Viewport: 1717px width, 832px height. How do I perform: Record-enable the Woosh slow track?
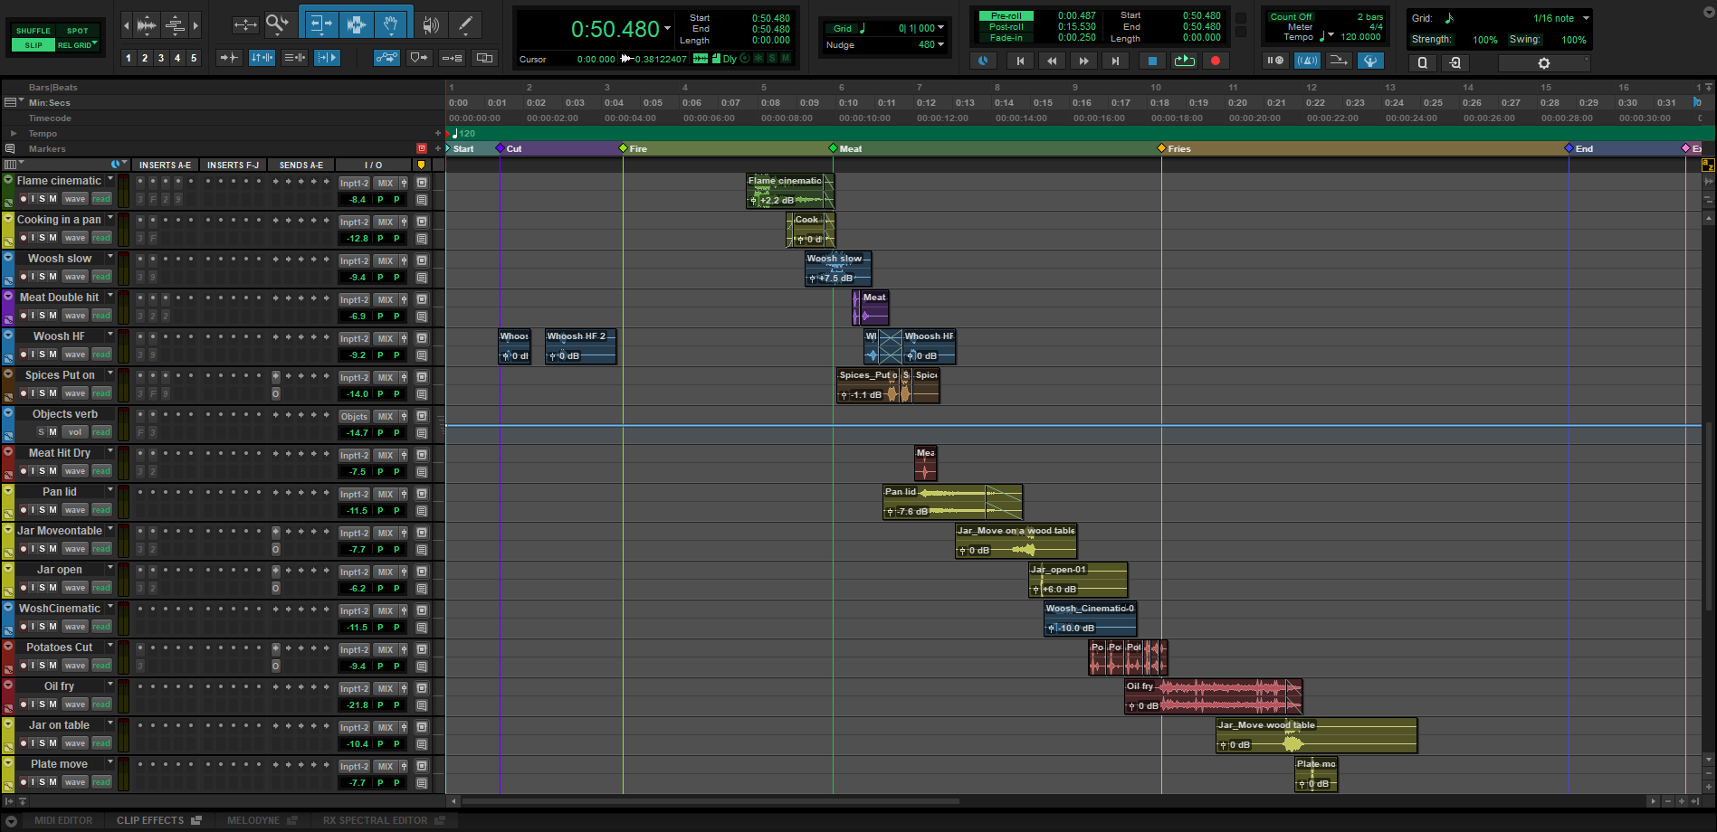tap(24, 277)
